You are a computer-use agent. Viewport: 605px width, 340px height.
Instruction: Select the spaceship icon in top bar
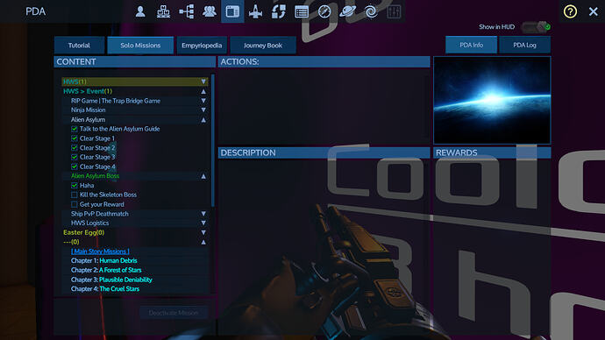pos(255,11)
